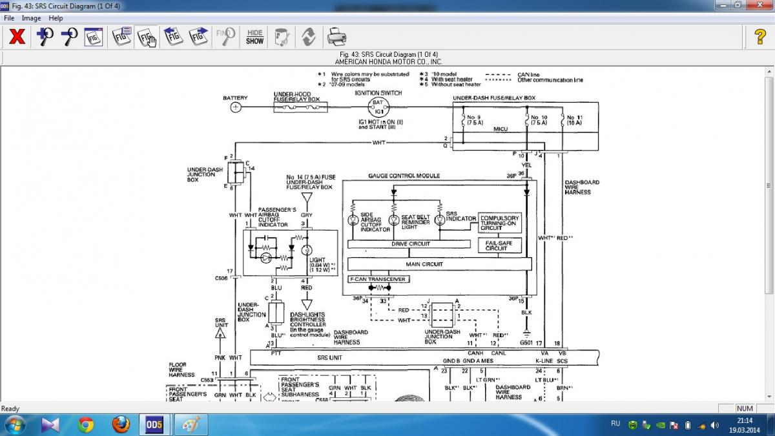Viewport: 775px width, 436px height.
Task: Click the greyed-out paint bucket icon
Action: [281, 37]
